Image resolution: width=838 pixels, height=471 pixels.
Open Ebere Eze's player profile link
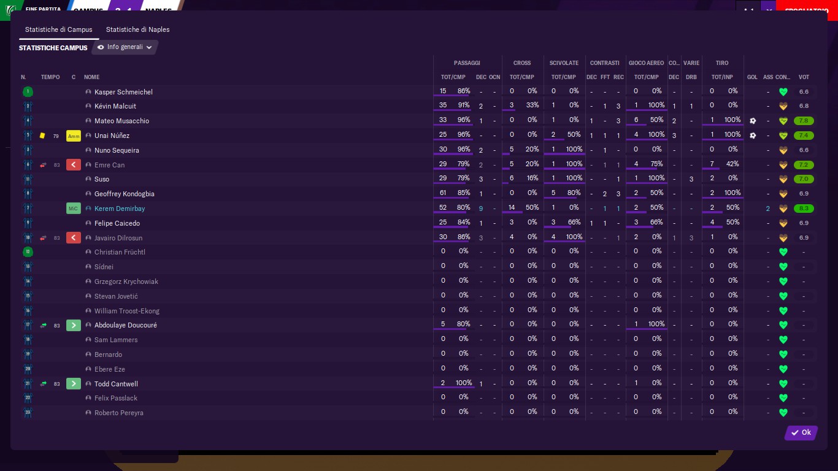pos(110,369)
